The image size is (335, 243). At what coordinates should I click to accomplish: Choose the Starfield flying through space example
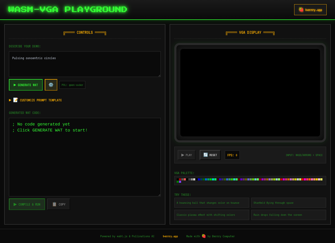pos(288,203)
